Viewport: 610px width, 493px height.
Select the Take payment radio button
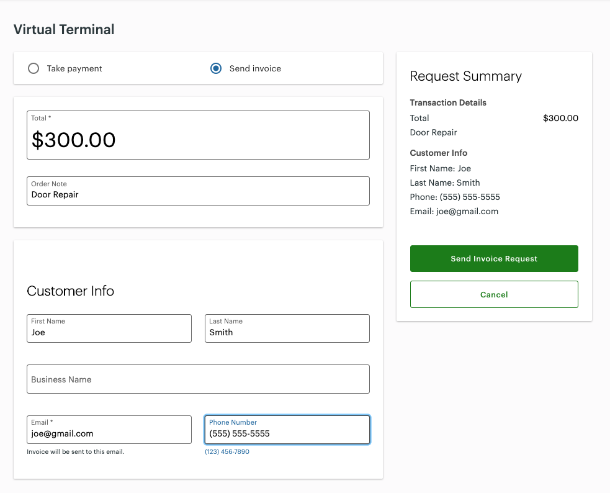click(34, 68)
